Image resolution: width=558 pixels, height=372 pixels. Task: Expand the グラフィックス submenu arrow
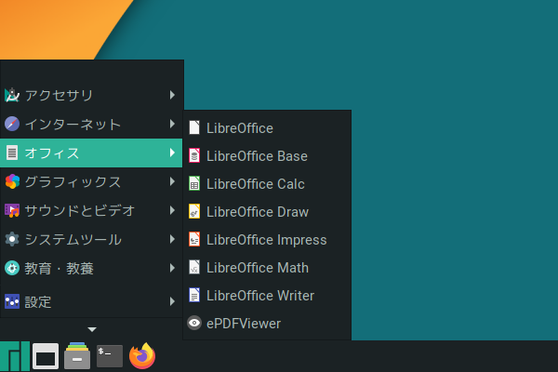172,181
